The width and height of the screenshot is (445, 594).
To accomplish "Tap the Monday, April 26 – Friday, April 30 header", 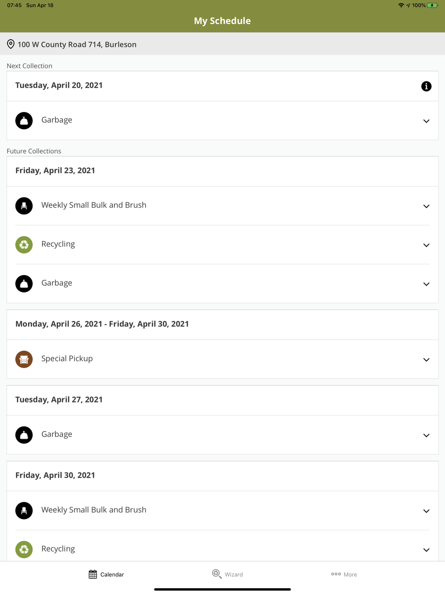I will [102, 324].
